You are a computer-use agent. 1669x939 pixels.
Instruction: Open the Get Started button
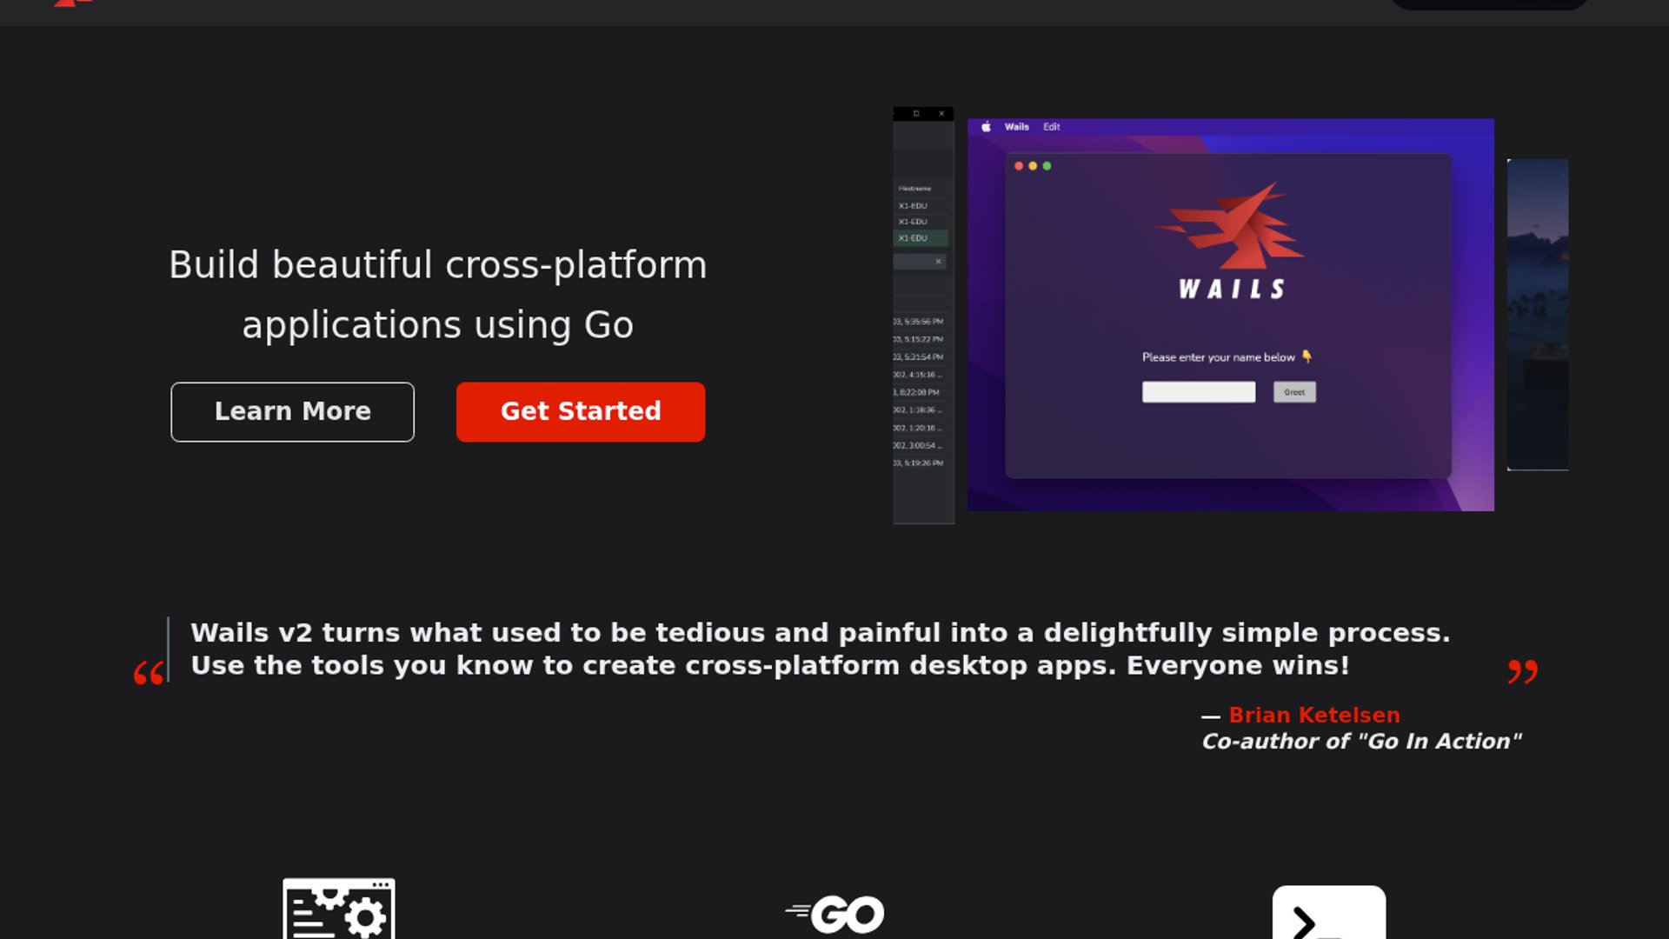click(x=581, y=411)
